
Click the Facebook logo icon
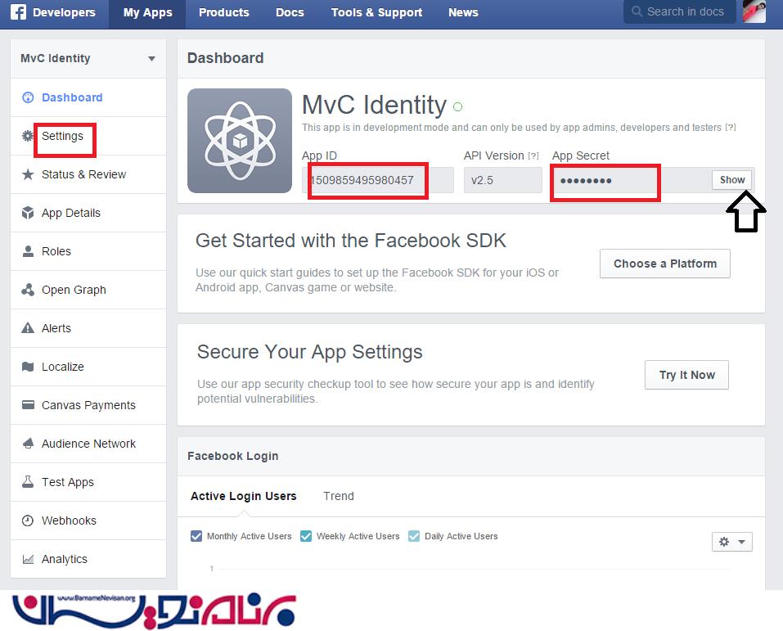19,11
